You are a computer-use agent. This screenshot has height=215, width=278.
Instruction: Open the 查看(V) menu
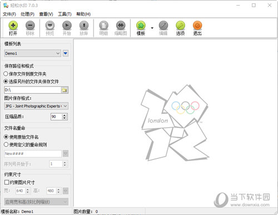point(46,14)
